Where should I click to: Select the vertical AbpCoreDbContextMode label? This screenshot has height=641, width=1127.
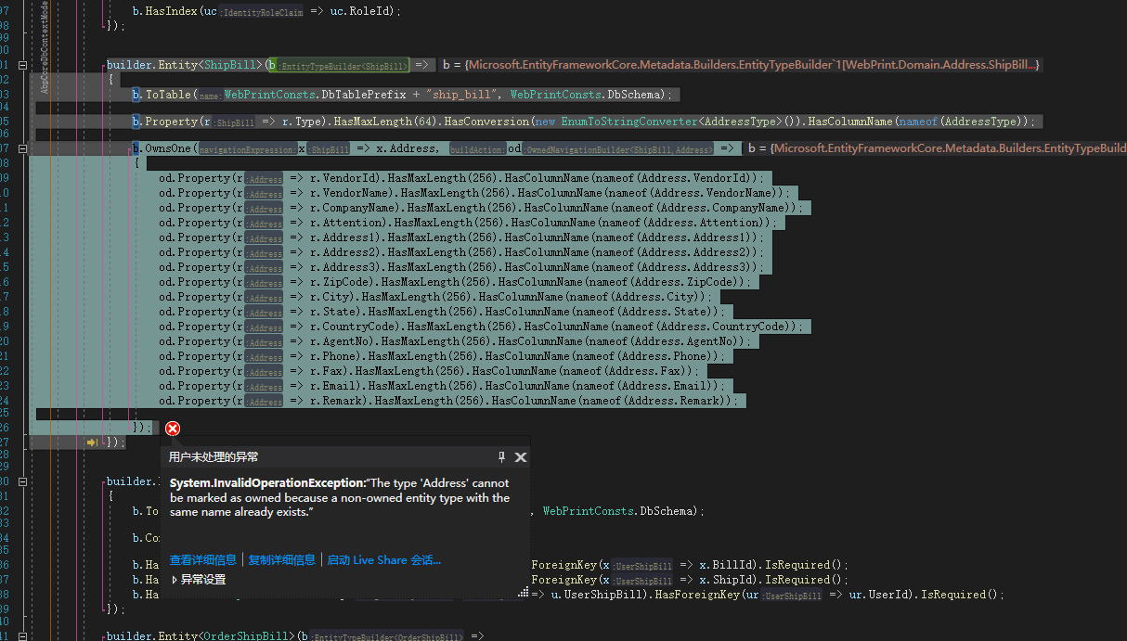tap(43, 46)
